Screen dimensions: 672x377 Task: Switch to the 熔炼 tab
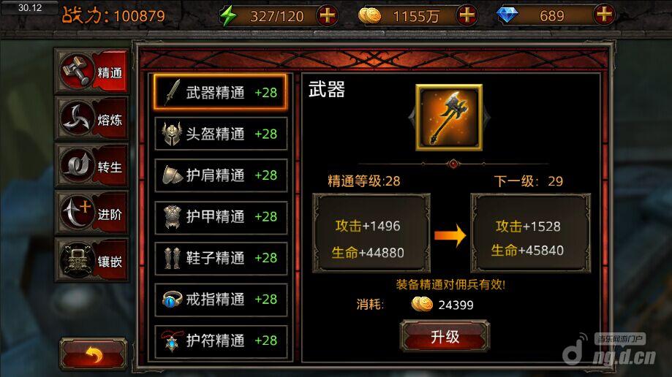click(x=91, y=118)
